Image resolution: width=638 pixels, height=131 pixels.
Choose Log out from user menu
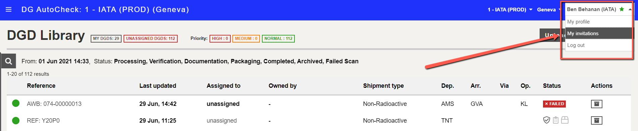598,45
